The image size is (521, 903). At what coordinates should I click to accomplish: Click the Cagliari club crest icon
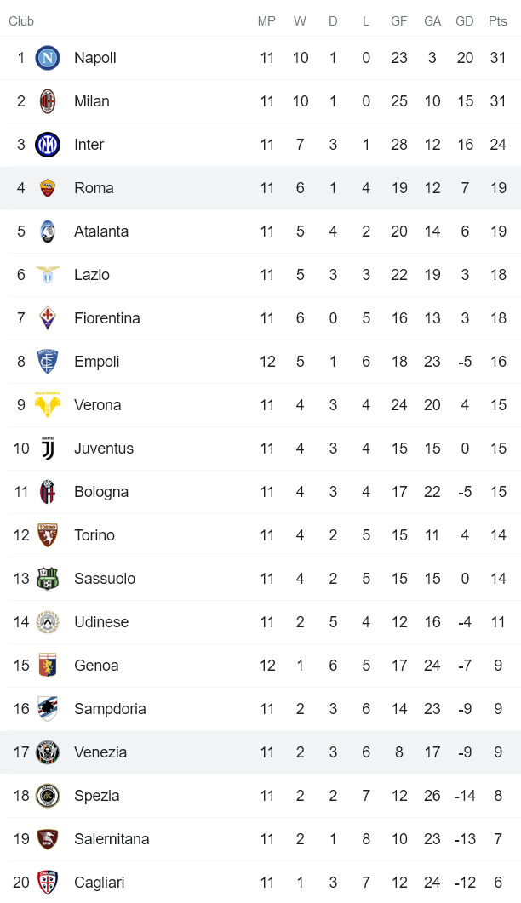pyautogui.click(x=48, y=883)
